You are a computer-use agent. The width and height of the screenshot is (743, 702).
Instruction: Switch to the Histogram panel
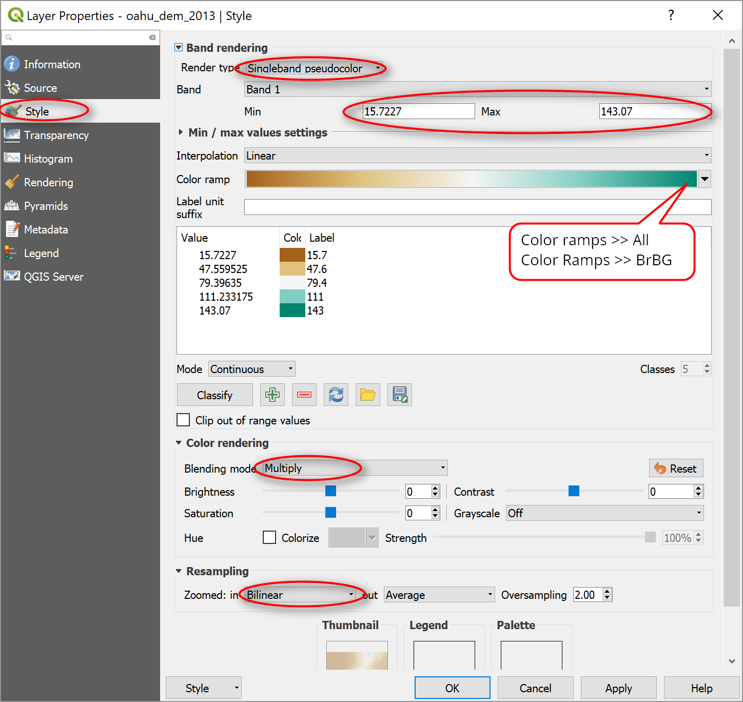click(48, 159)
